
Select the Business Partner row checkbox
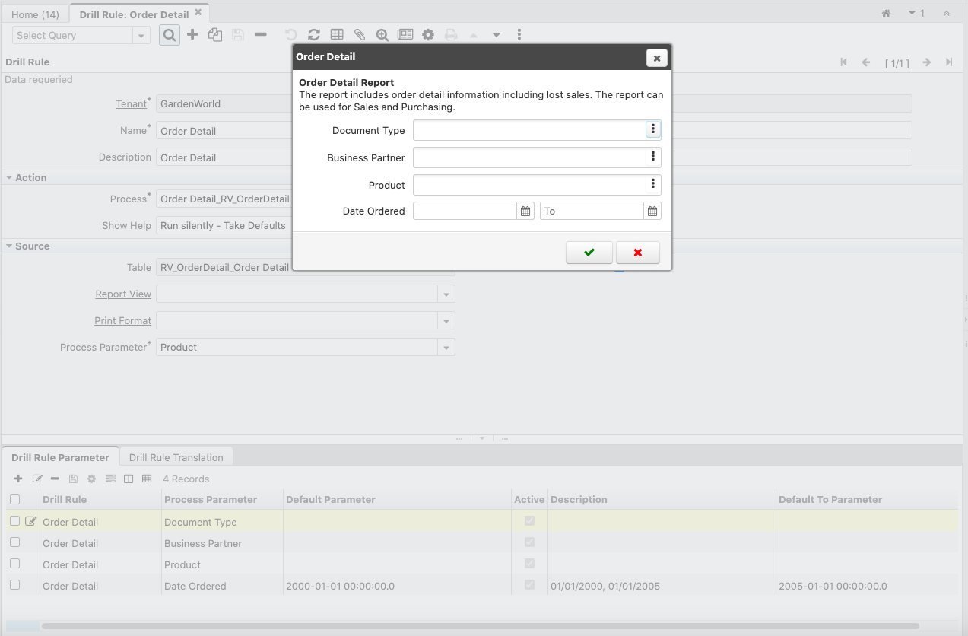pos(15,542)
